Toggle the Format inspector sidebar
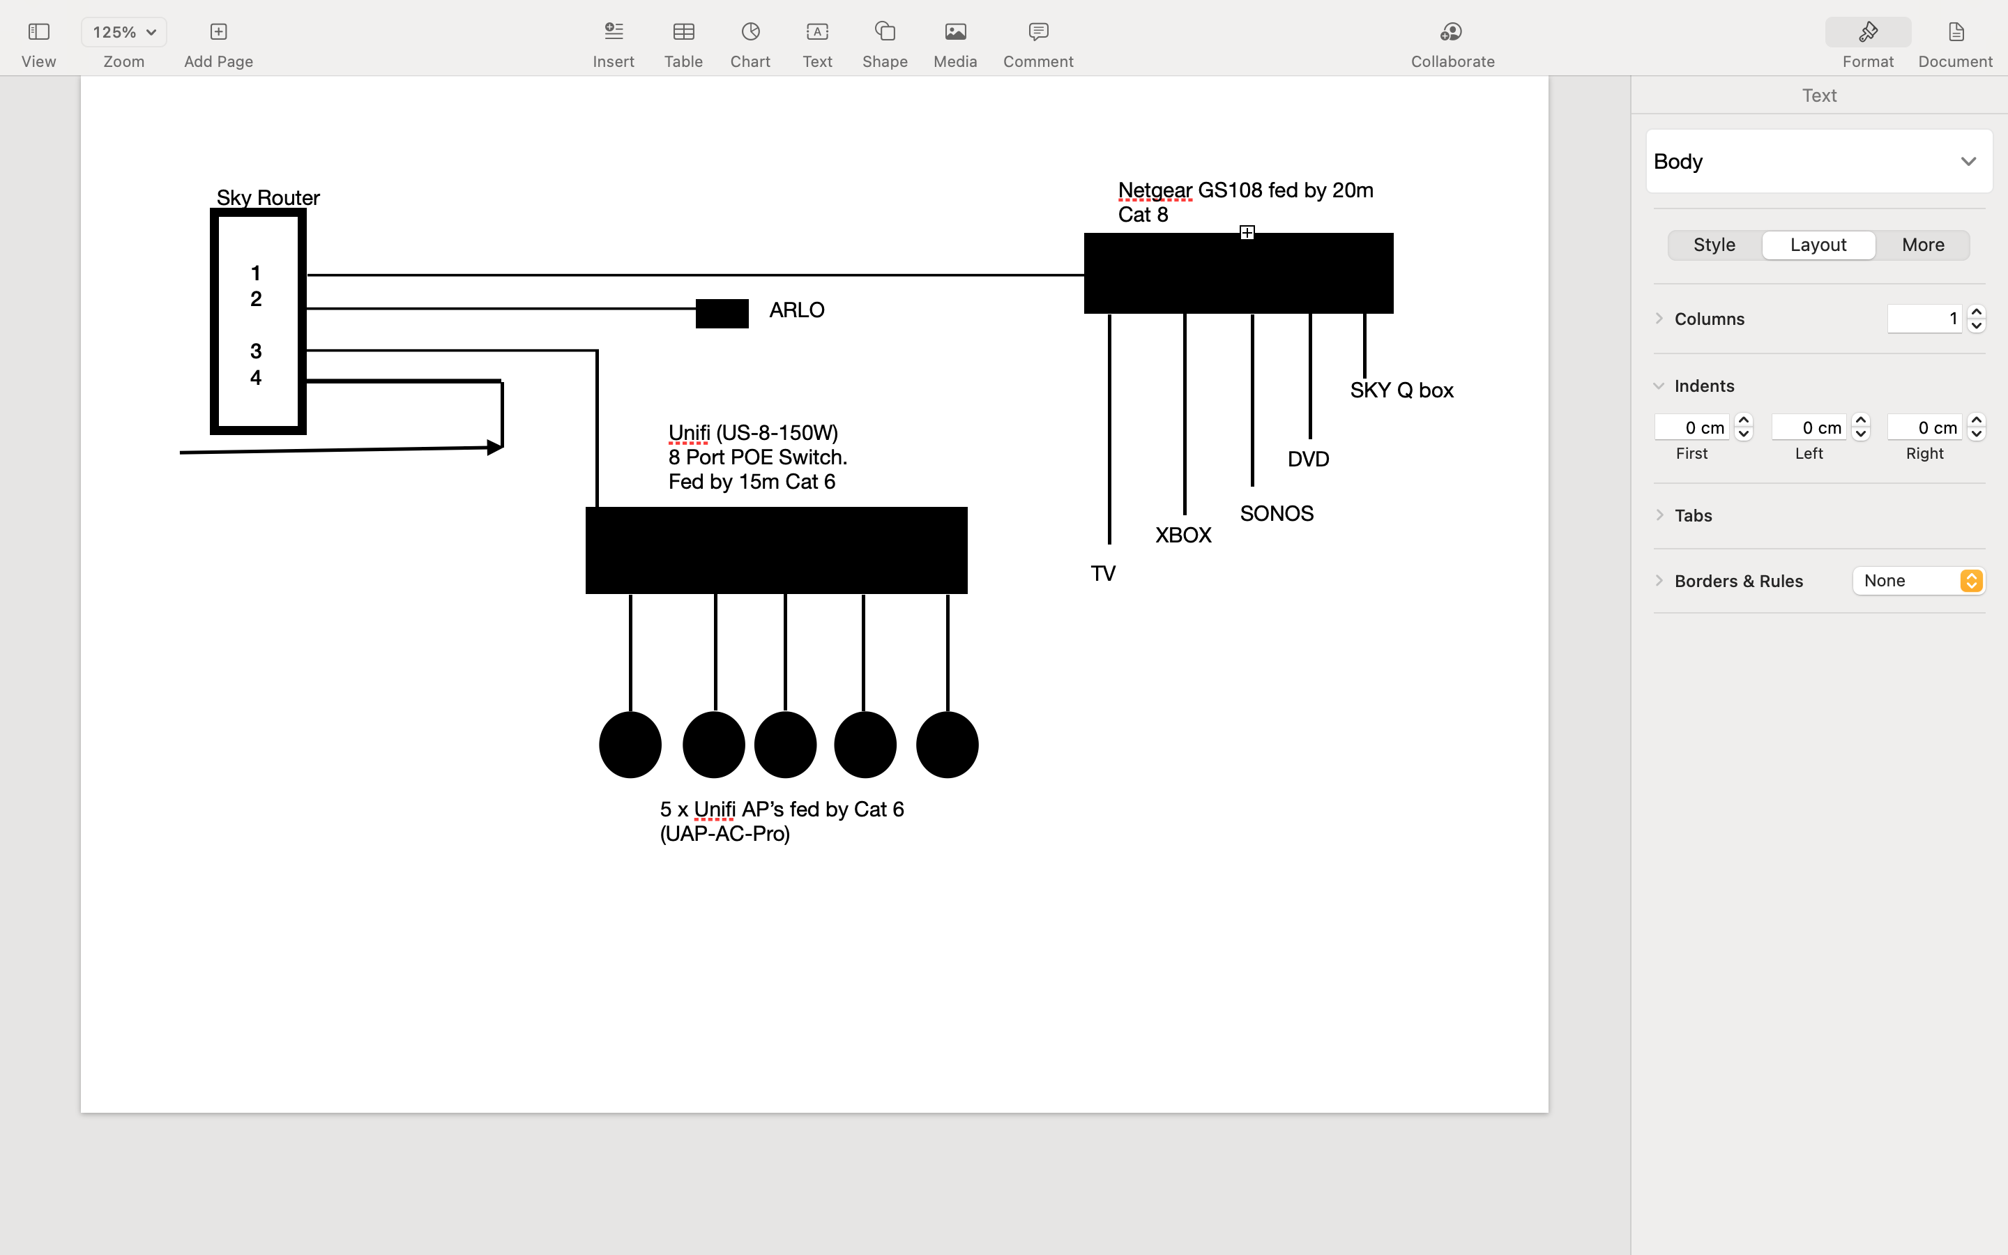The height and width of the screenshot is (1255, 2008). 1867,32
